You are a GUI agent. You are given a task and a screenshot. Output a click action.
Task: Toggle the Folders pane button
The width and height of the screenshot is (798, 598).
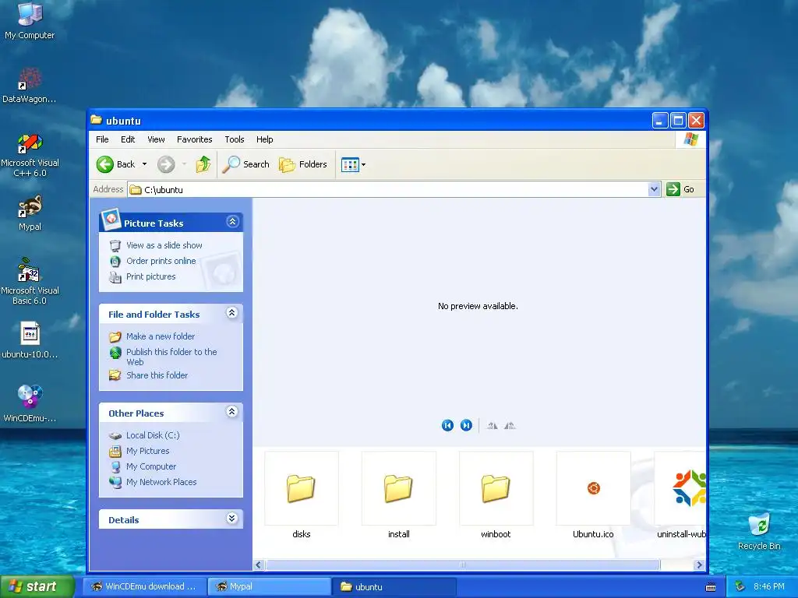pos(303,164)
